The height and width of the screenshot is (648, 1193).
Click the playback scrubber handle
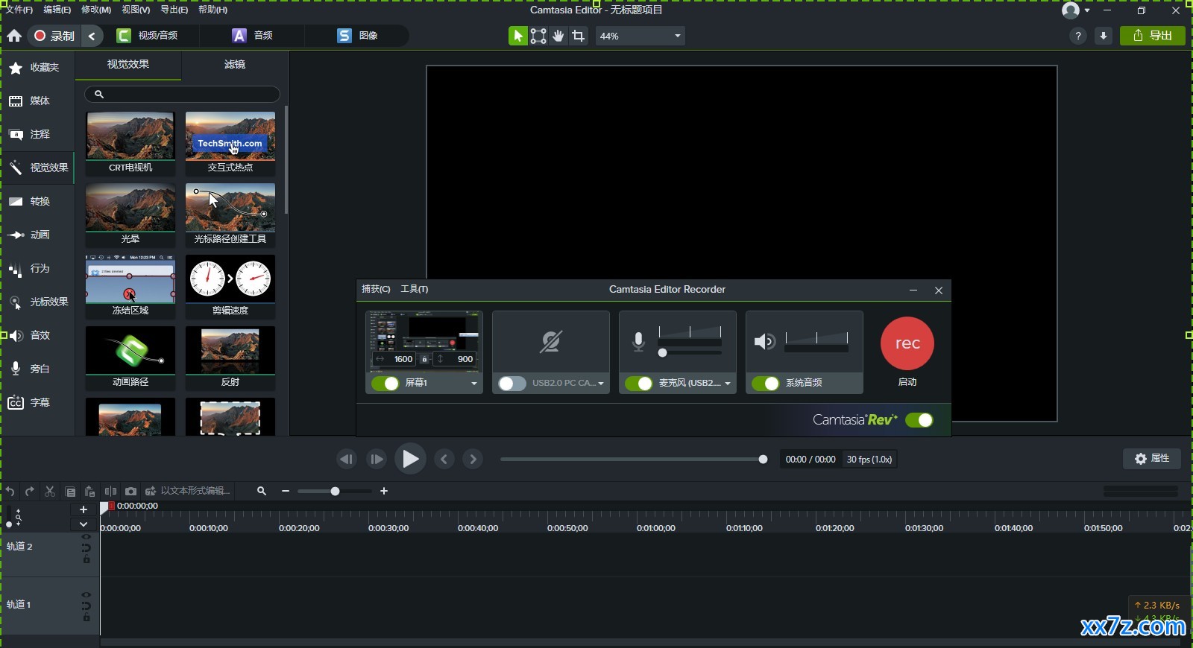coord(763,460)
